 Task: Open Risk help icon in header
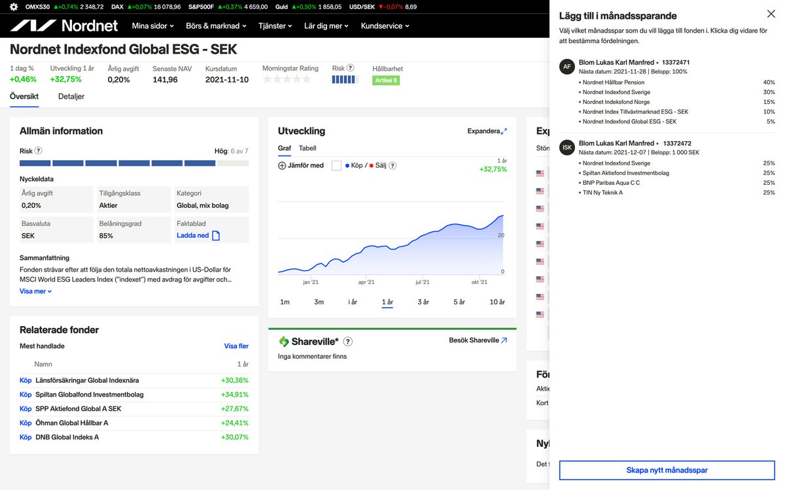(351, 67)
